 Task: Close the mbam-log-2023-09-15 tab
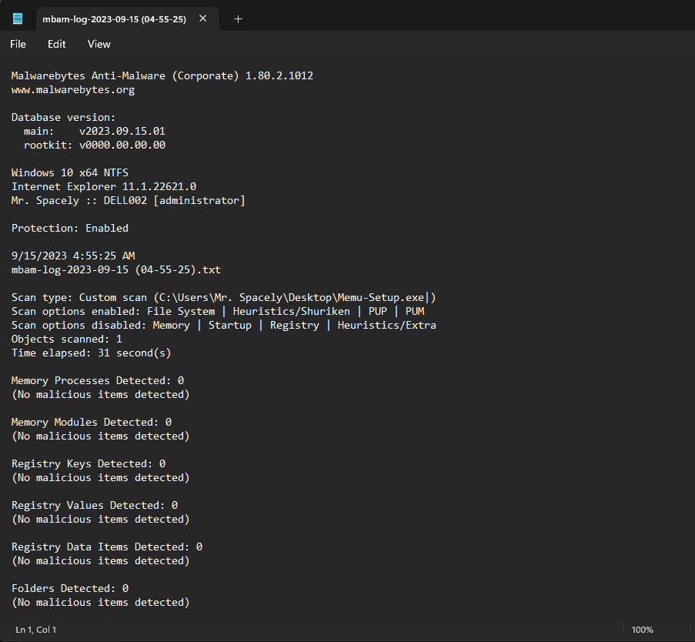(x=203, y=18)
